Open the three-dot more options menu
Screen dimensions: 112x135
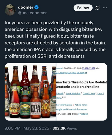click(x=105, y=8)
